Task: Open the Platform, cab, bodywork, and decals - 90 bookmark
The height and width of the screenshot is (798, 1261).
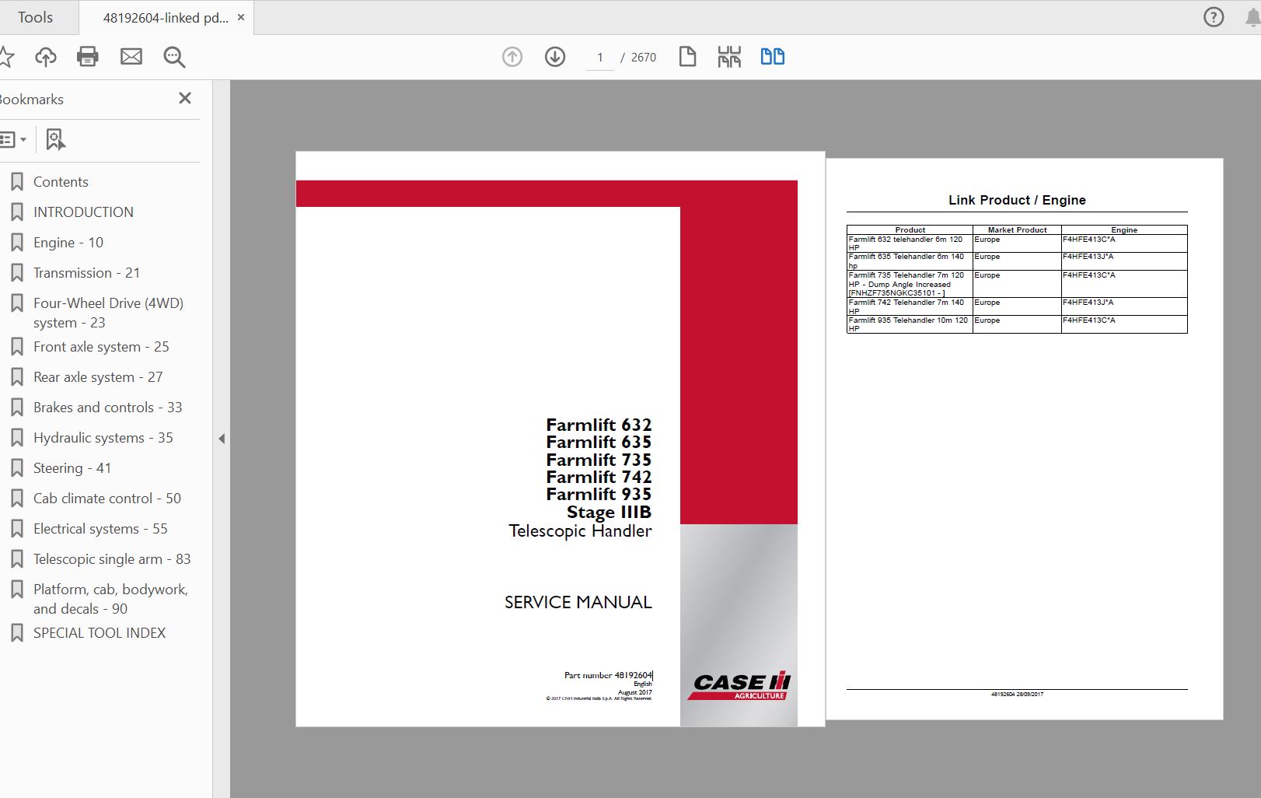Action: 110,599
